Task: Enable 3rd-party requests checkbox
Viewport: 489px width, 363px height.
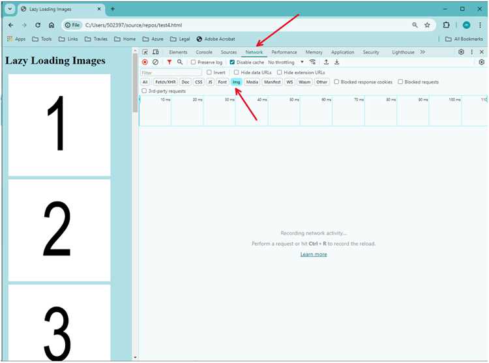Action: [144, 91]
